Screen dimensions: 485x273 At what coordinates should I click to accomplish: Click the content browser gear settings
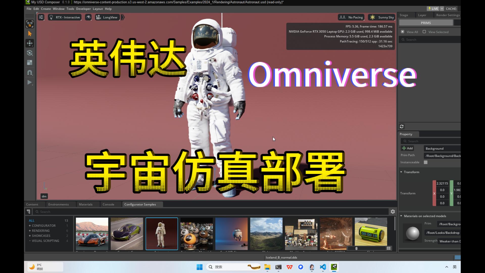(393, 212)
